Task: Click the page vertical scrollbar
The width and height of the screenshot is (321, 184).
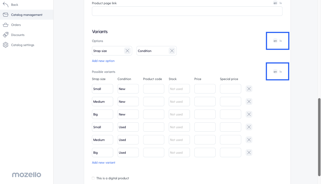Action: 319,137
